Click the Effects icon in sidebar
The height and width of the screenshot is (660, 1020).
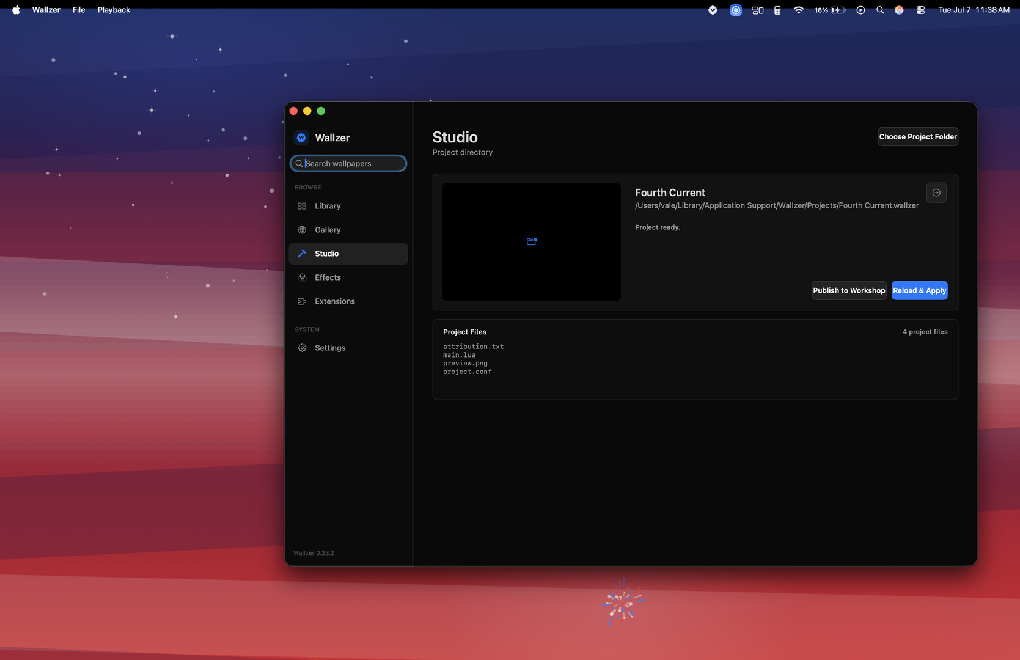[x=302, y=277]
